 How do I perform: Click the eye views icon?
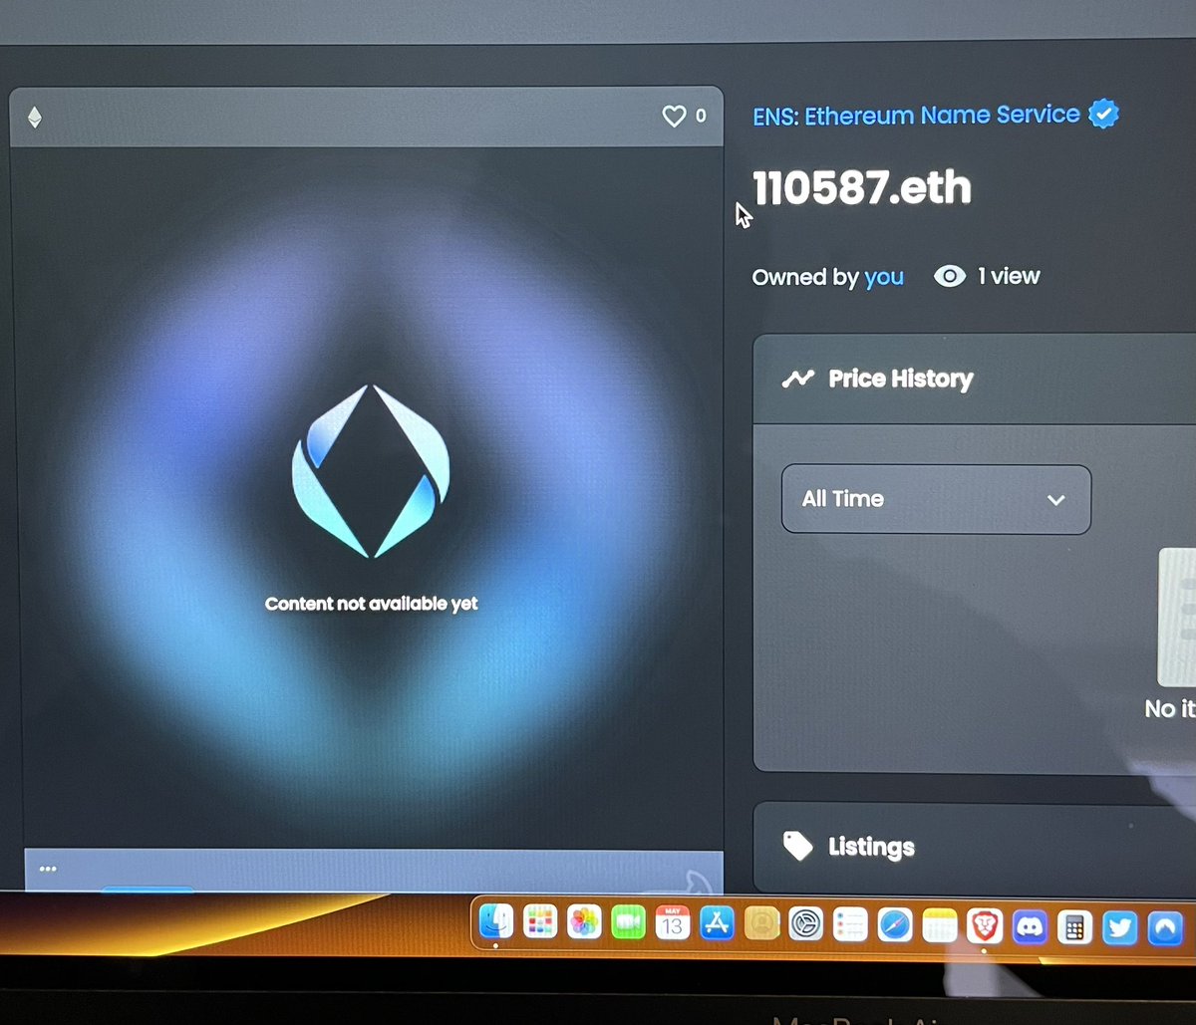(949, 277)
